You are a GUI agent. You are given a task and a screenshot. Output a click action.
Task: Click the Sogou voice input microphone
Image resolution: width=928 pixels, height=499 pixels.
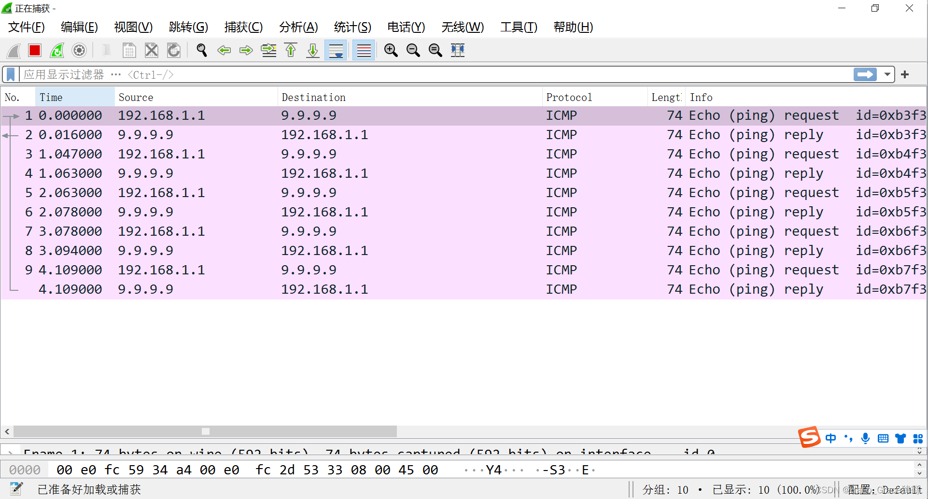[x=865, y=438]
